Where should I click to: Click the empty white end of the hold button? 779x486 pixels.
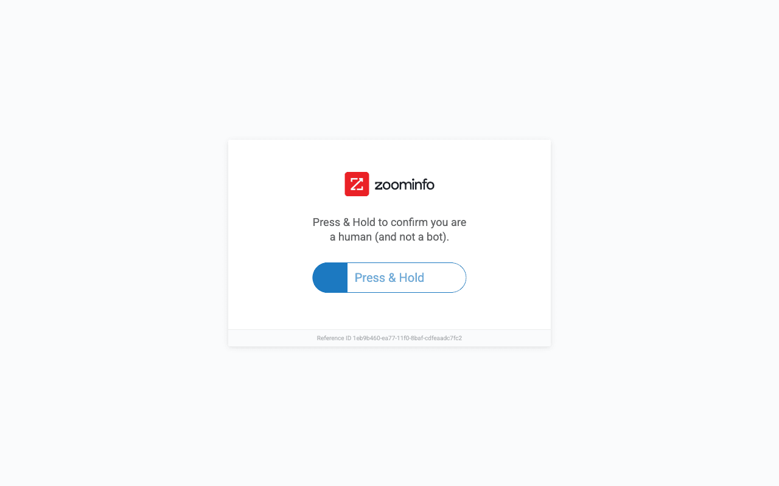click(446, 278)
